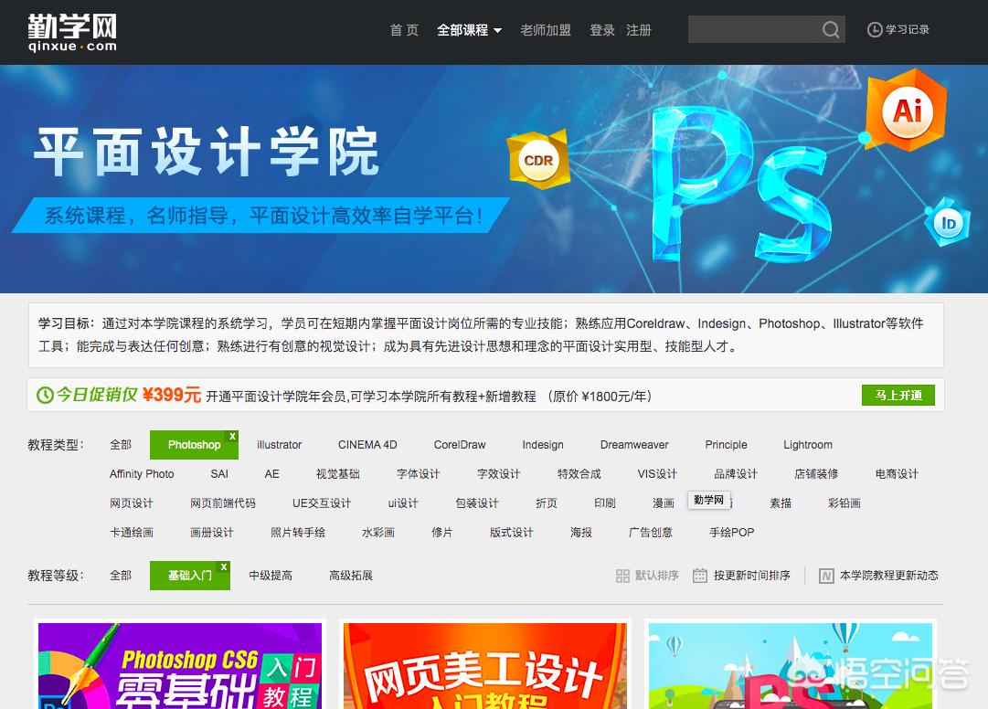Click the 本学院教程更新动态 news icon
The image size is (988, 709).
pyautogui.click(x=826, y=576)
